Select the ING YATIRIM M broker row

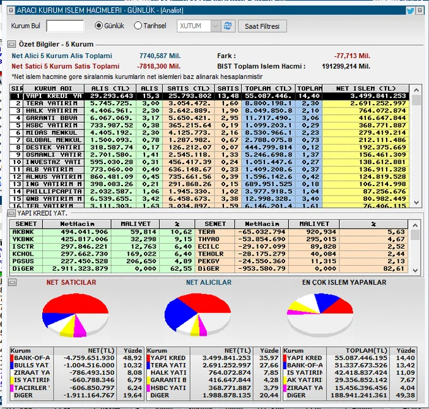(209, 184)
